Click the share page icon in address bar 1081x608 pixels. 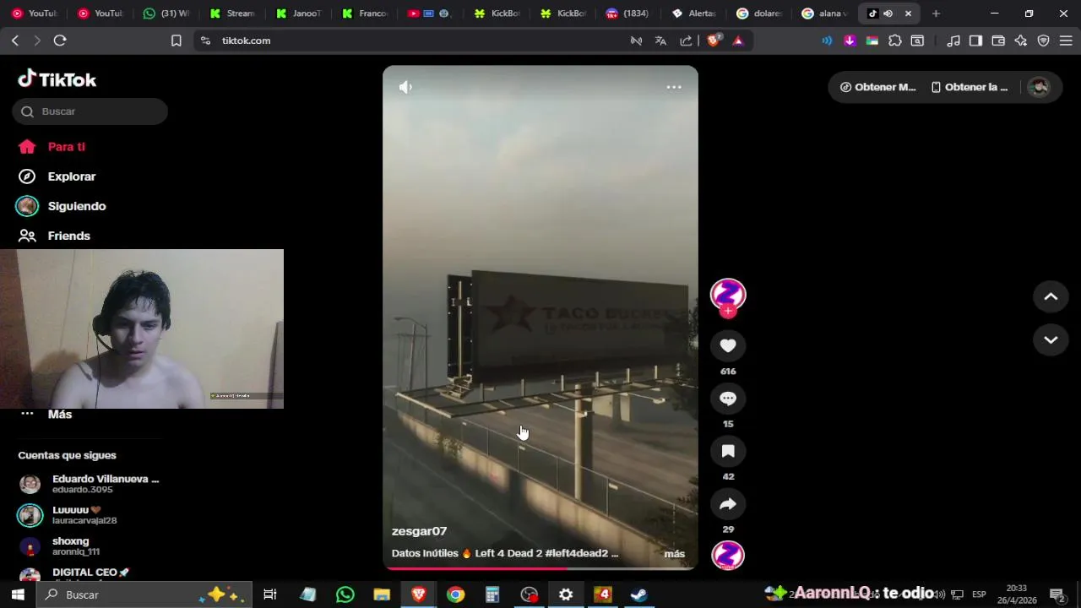pos(686,41)
